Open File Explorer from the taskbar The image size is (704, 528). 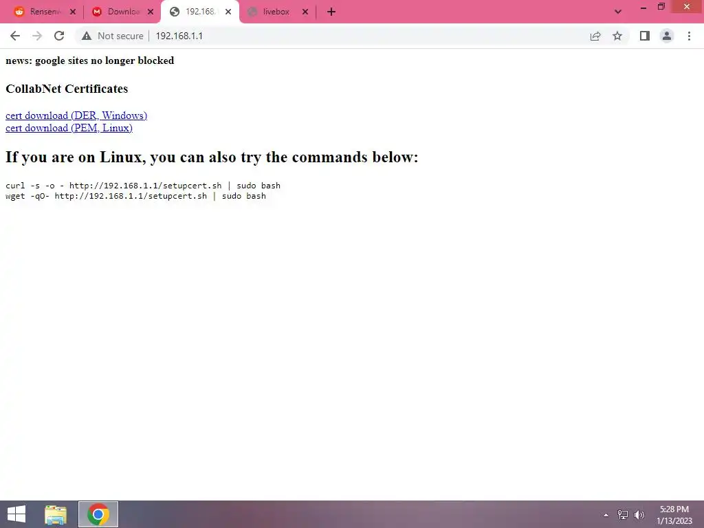point(56,514)
